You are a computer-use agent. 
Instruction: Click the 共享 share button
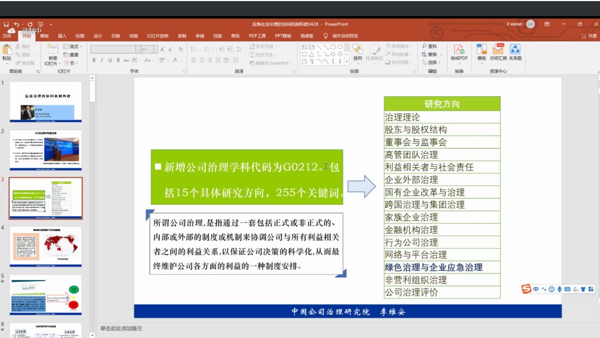click(589, 36)
